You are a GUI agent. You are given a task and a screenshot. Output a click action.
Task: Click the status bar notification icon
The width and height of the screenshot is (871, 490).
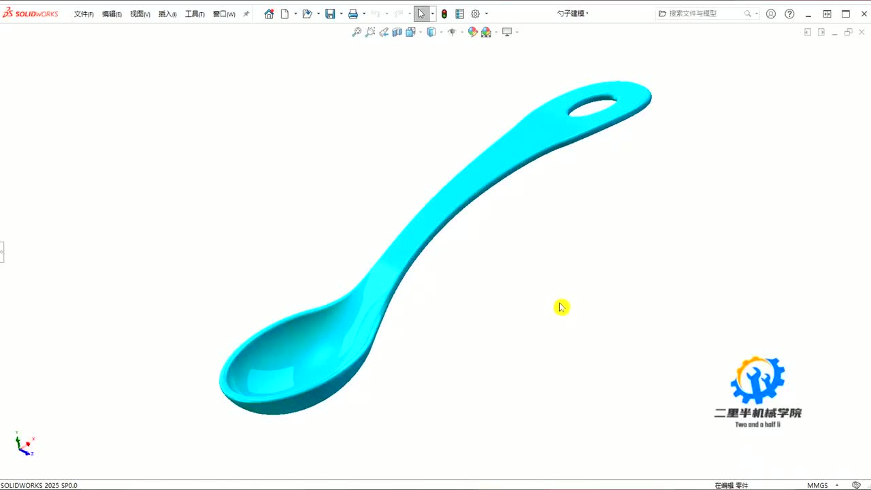click(857, 485)
